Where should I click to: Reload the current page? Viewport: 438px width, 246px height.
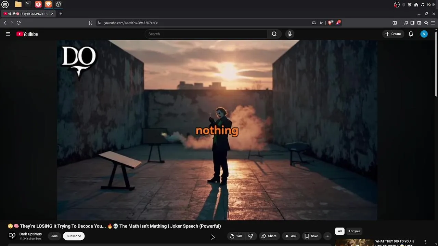point(18,23)
